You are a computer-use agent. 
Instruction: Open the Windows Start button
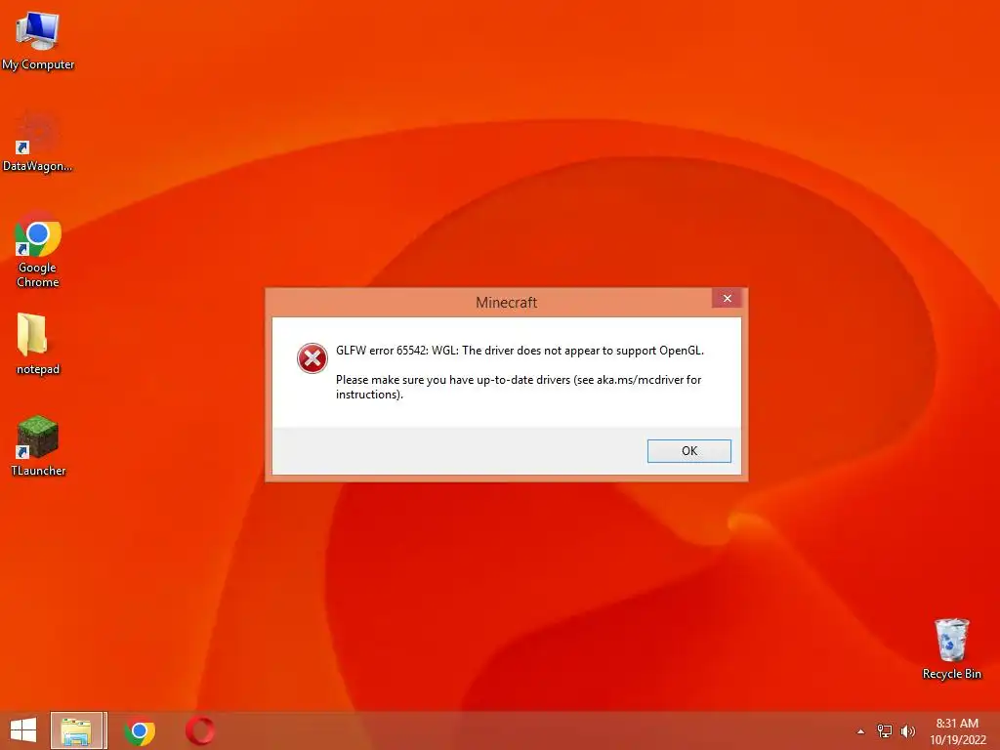(23, 730)
